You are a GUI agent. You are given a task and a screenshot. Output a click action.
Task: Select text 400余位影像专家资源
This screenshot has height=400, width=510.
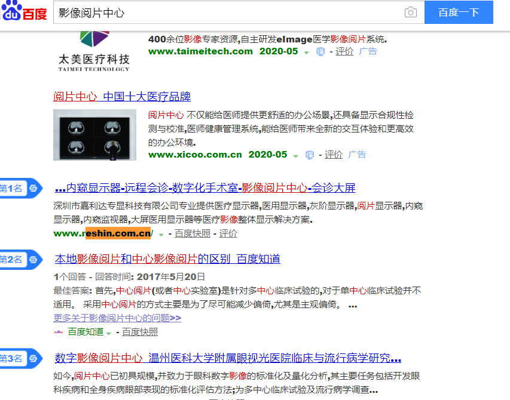click(x=193, y=39)
